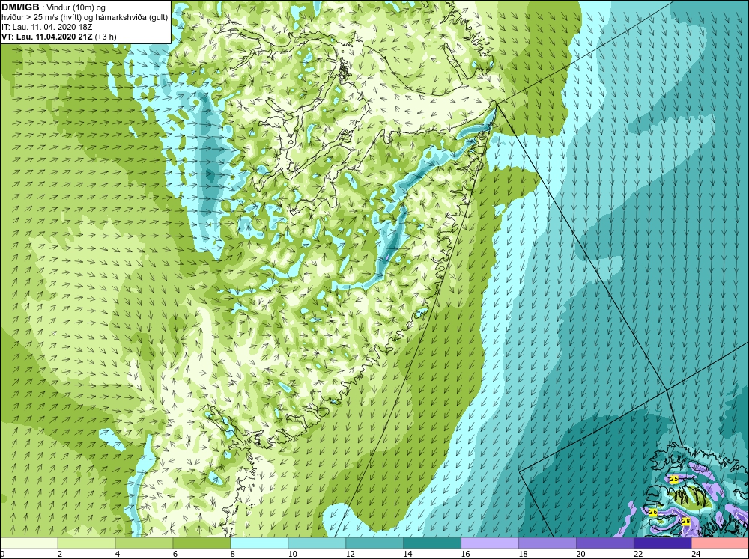
Task: Click the medium green 4–6 m/s legend swatch
Action: pos(144,543)
